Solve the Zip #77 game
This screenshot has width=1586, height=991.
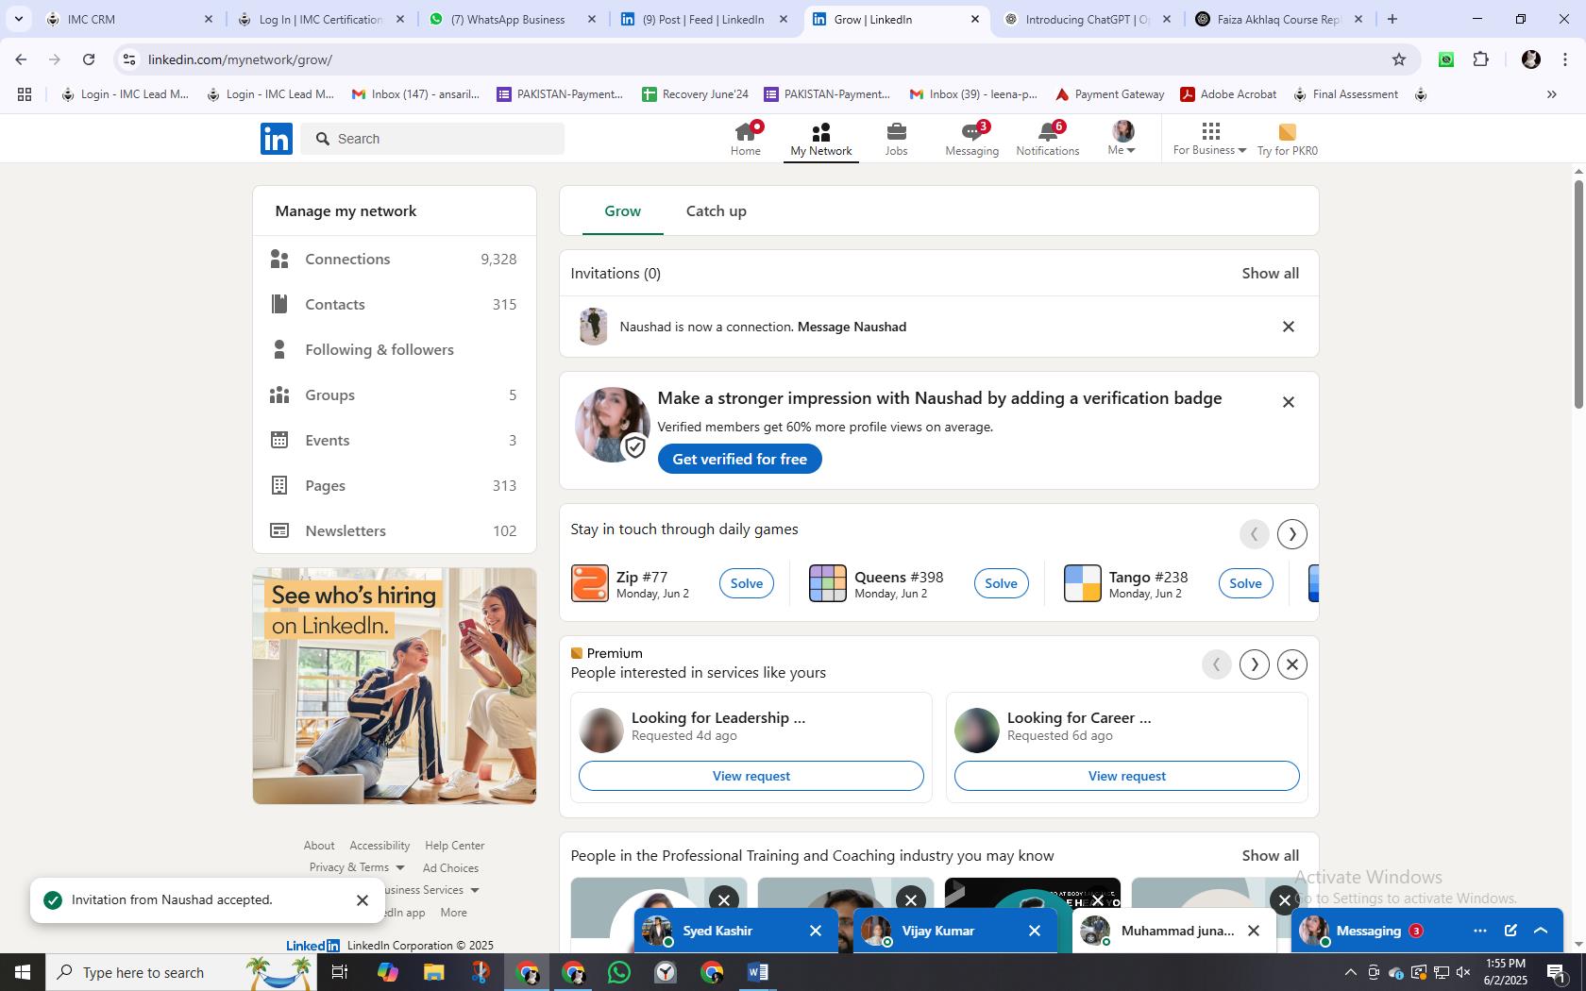(x=746, y=583)
